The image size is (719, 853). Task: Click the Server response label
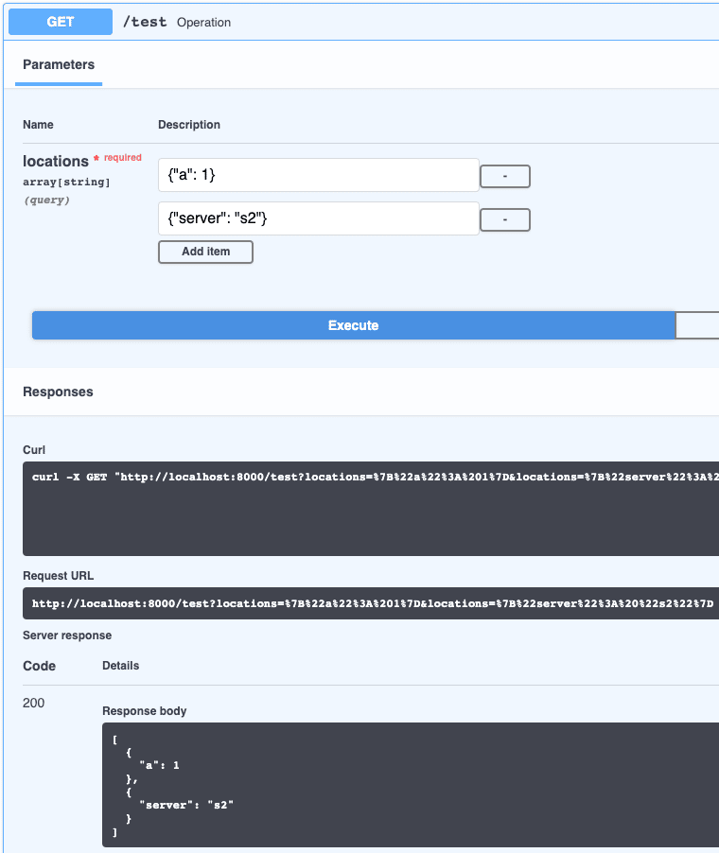(67, 635)
